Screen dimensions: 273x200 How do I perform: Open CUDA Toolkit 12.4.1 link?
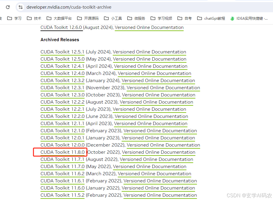pos(62,66)
